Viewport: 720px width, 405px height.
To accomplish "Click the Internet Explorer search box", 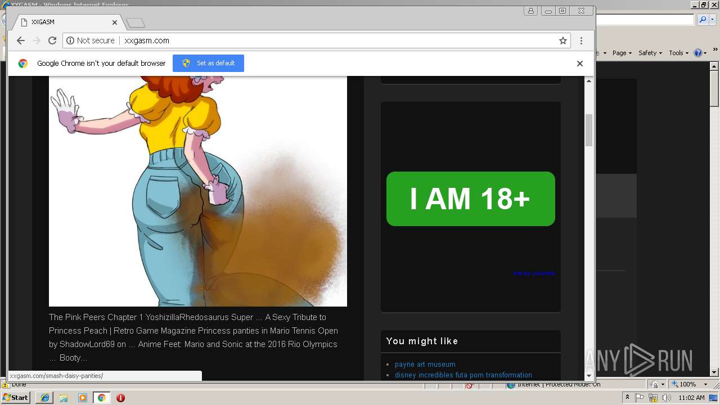I will 645,20.
